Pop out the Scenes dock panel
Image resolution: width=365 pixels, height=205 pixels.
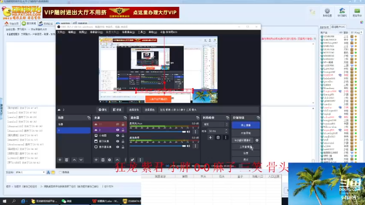coord(89,118)
